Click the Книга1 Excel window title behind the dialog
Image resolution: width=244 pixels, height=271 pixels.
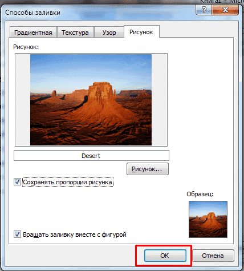pyautogui.click(x=222, y=2)
